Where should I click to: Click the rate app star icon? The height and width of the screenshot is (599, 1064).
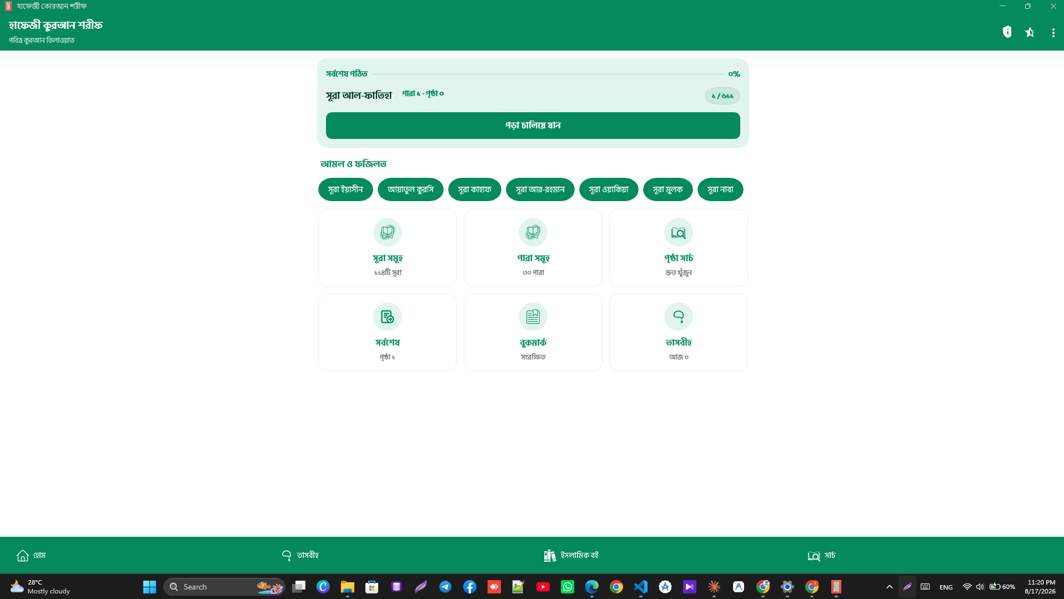pos(1030,32)
